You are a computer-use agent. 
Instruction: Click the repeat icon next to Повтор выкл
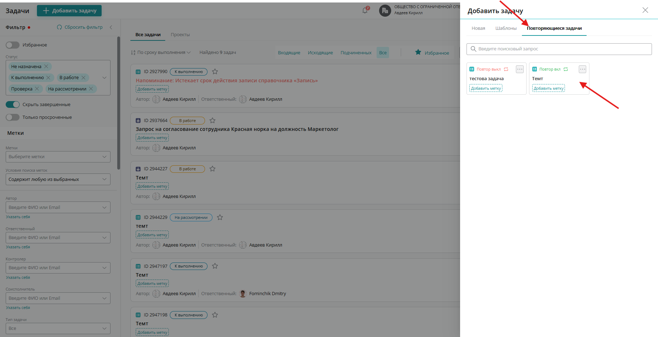point(506,69)
